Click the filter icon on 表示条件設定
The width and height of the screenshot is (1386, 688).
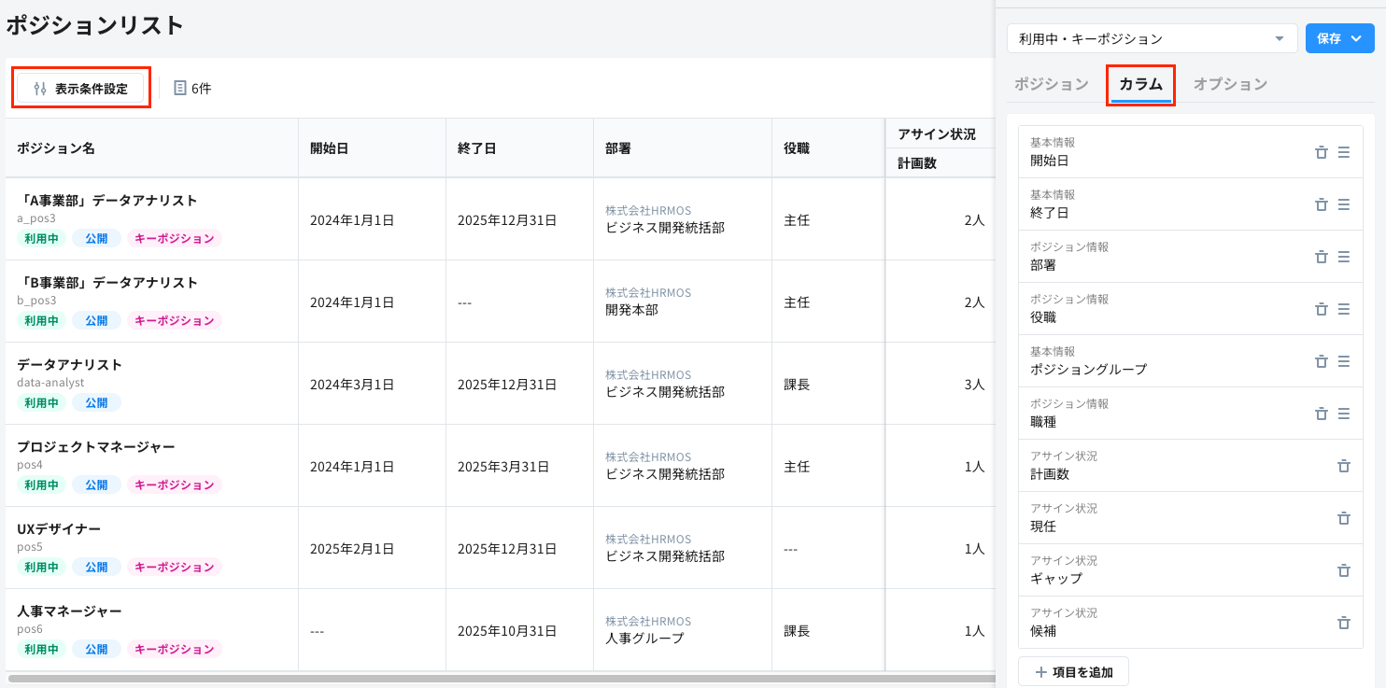39,87
